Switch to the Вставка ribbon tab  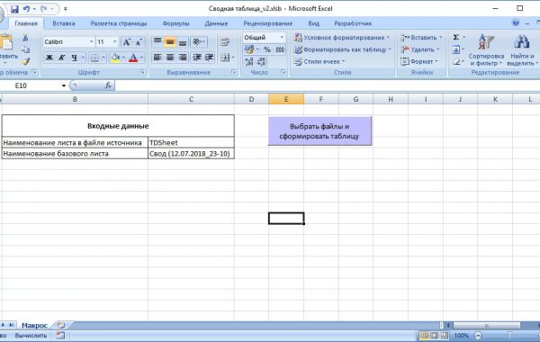coord(64,23)
